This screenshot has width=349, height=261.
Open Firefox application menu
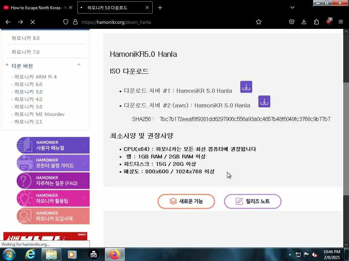(x=341, y=22)
